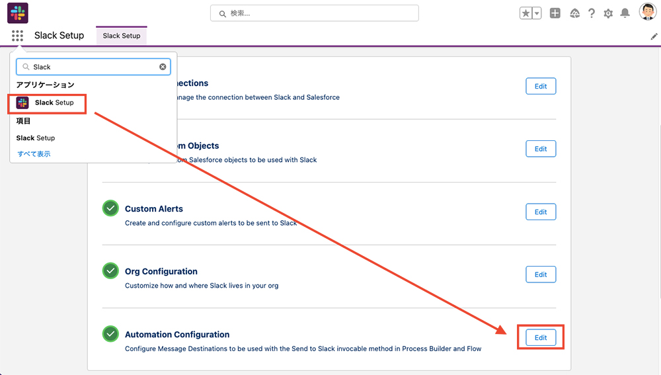Click the App Launcher search field containing Slack
The image size is (661, 375).
click(x=93, y=67)
